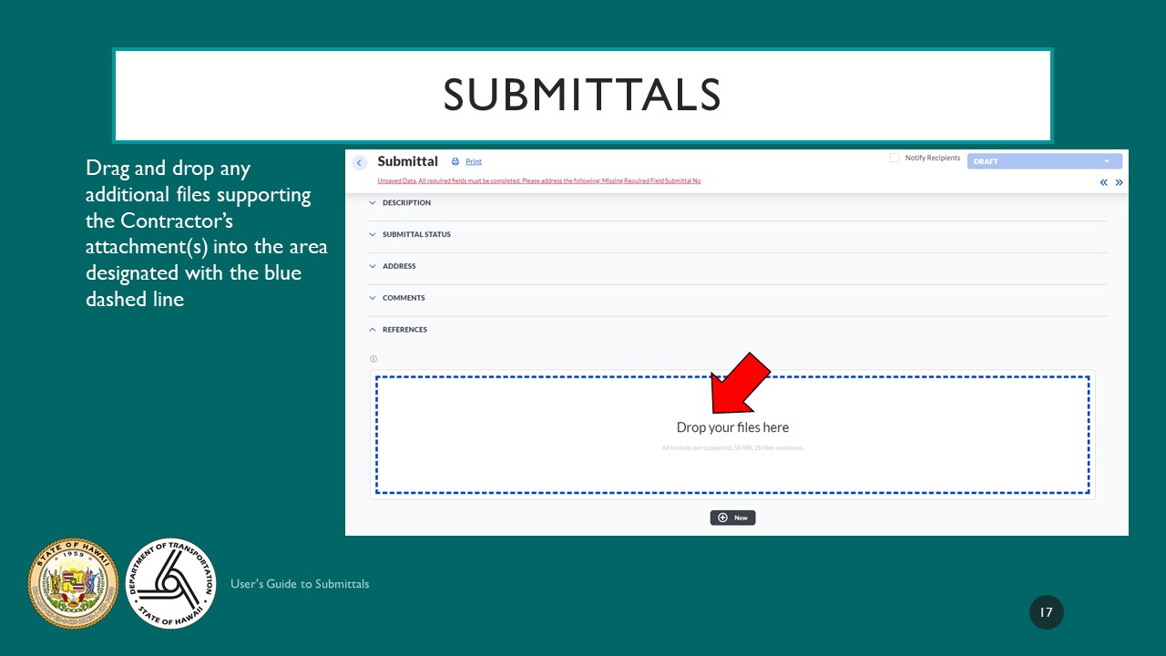Click the supported formats note text
The height and width of the screenshot is (656, 1166).
coord(732,447)
